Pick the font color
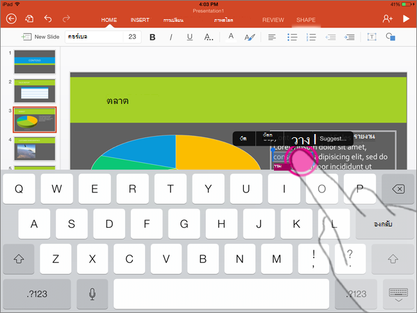Image resolution: width=417 pixels, height=313 pixels. [231, 37]
